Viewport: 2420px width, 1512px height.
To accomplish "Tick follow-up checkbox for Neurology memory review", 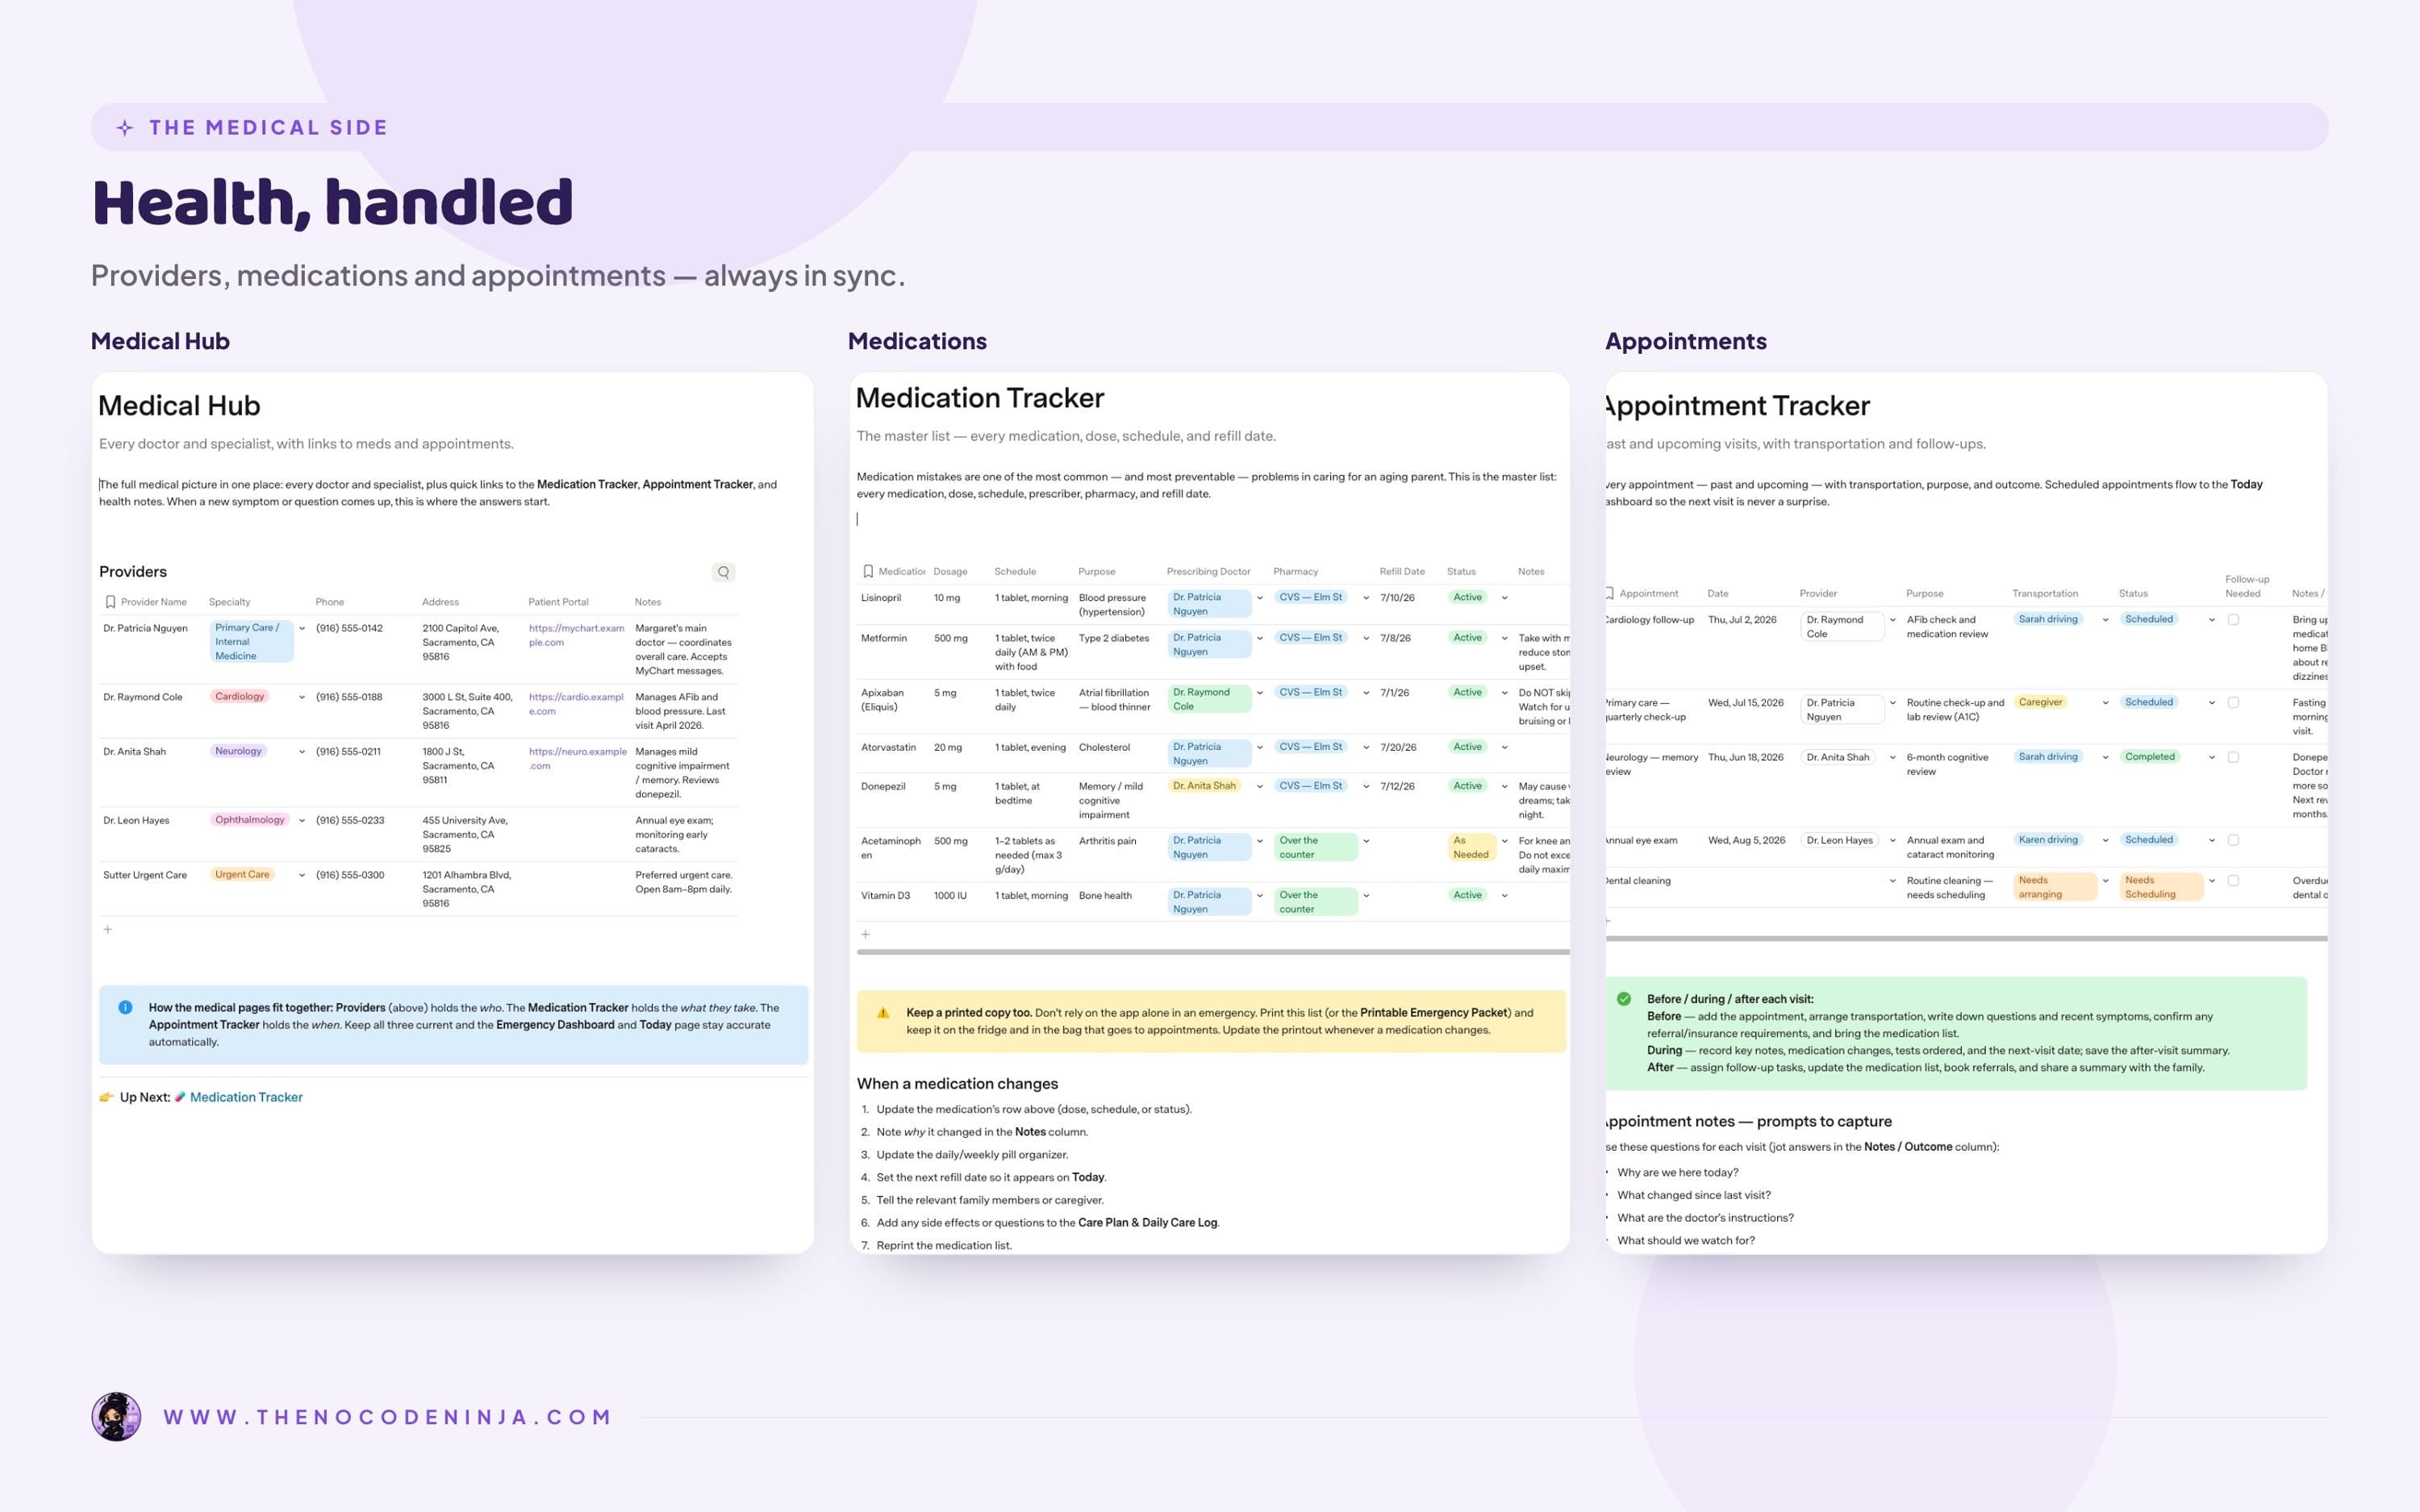I will (2233, 757).
